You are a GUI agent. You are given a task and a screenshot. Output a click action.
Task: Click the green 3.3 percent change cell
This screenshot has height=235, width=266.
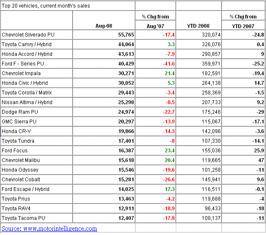pos(156,44)
